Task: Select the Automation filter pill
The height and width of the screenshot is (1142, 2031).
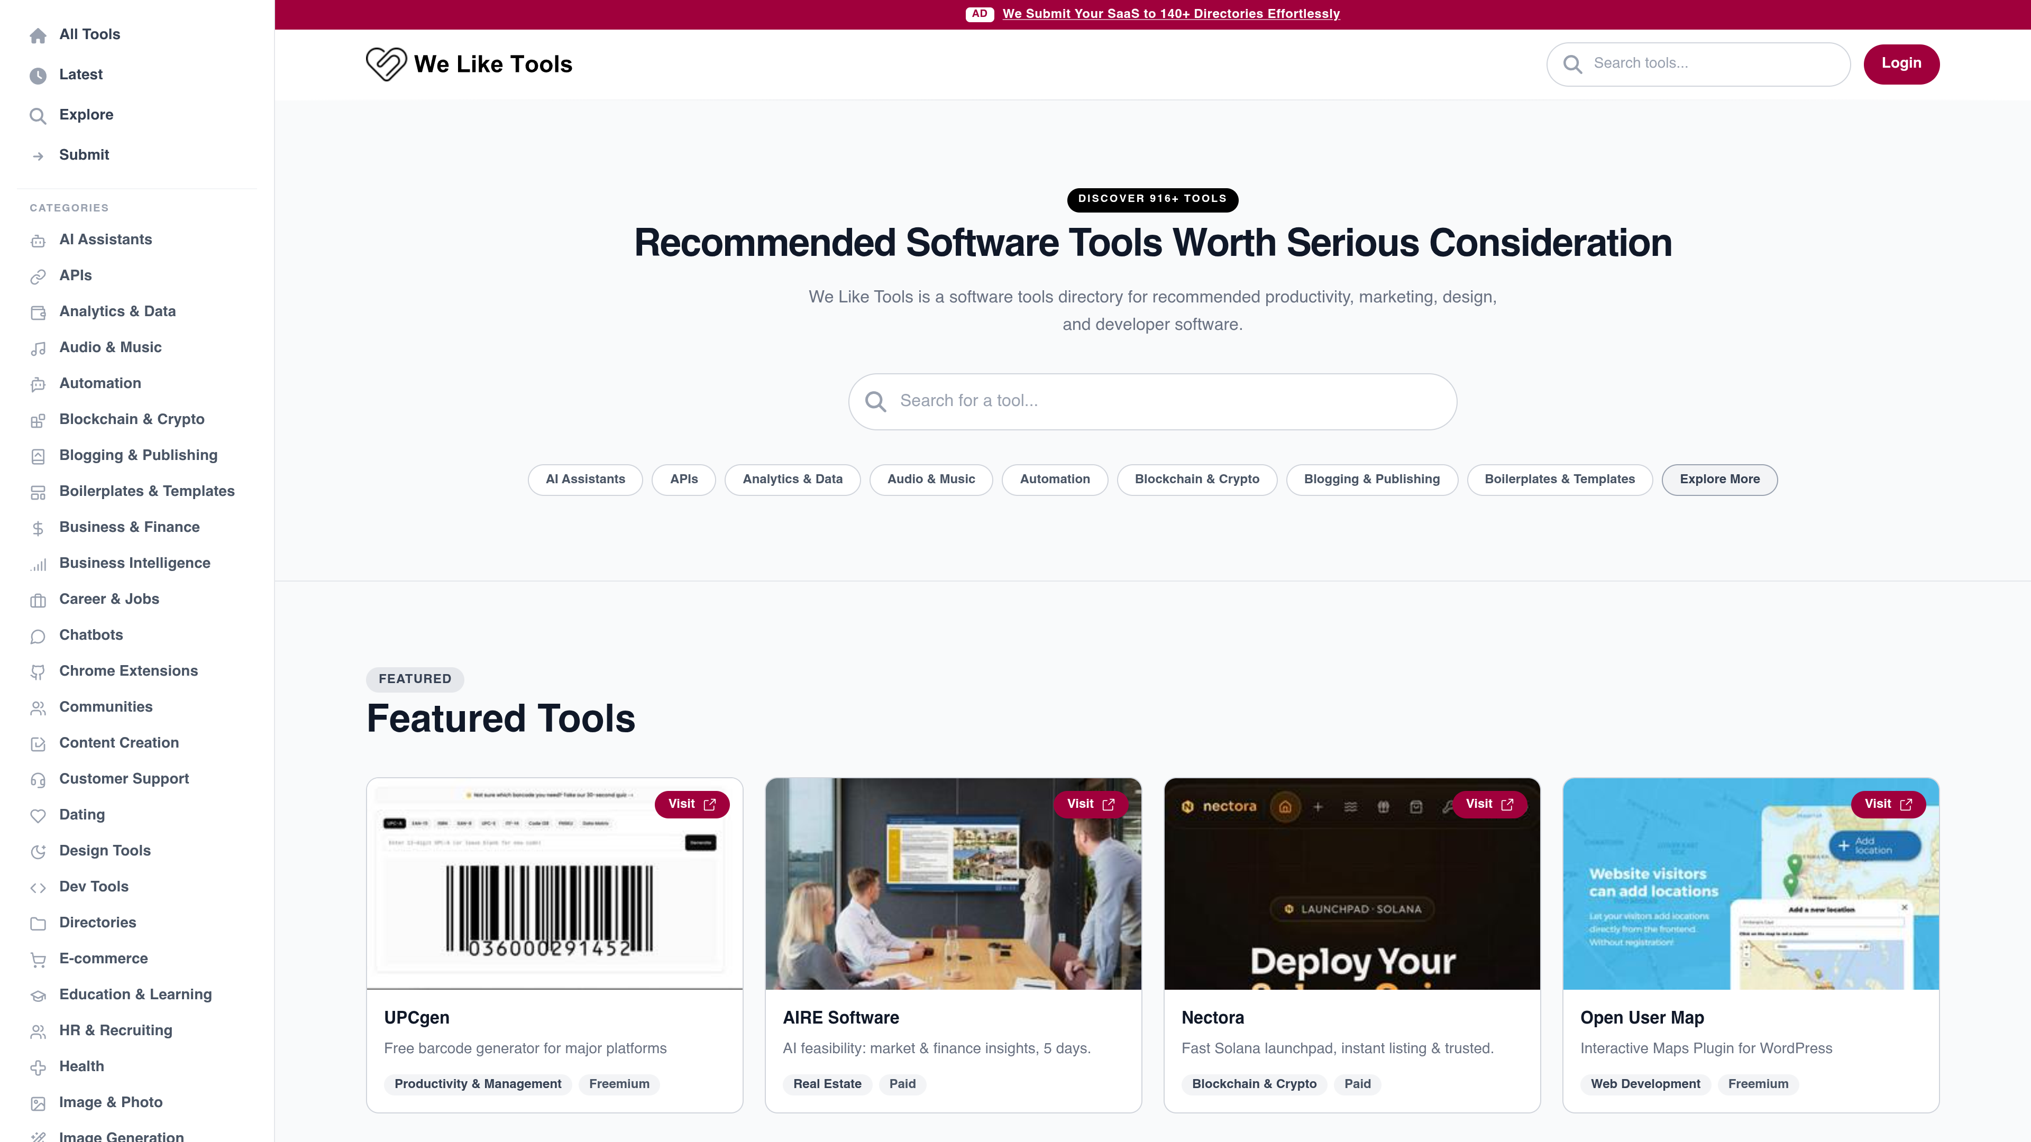Action: [x=1055, y=480]
